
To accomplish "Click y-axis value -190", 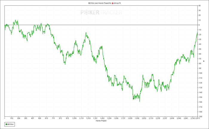I will coord(200,116).
